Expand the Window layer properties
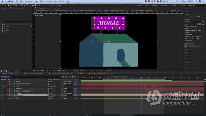Viewport: 206px width, 116px height. pos(8,82)
